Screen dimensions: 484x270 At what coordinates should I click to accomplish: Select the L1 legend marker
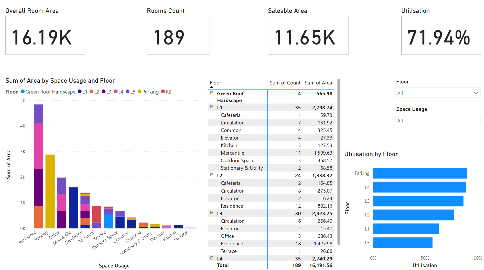coord(80,92)
